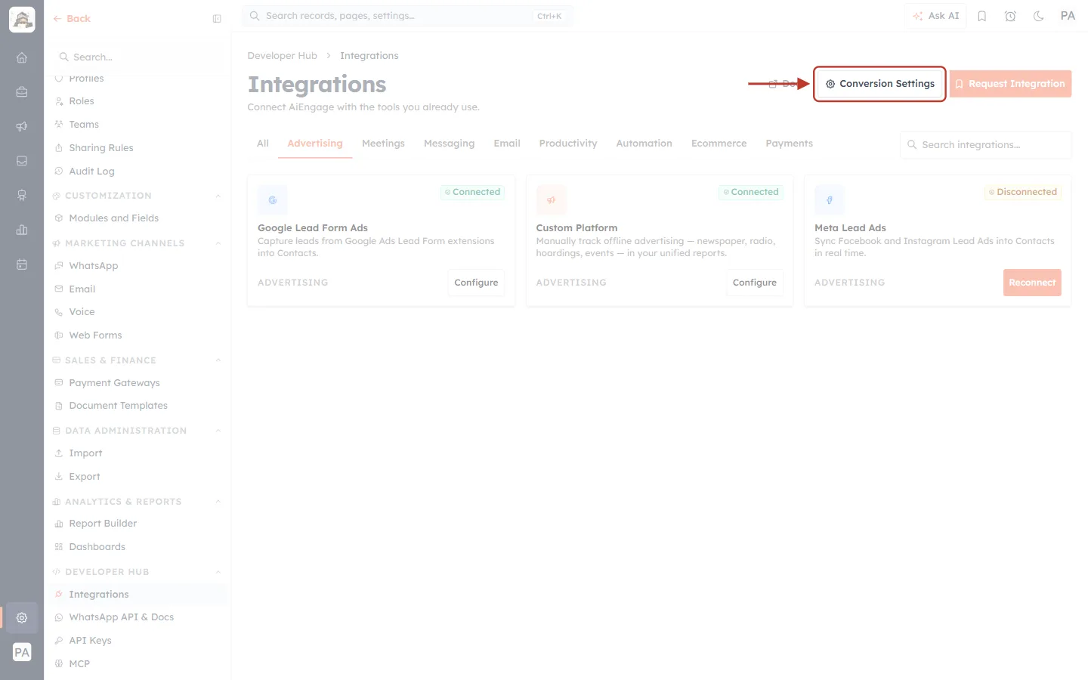
Task: Open the briefcase icon in the left rail
Action: (22, 92)
